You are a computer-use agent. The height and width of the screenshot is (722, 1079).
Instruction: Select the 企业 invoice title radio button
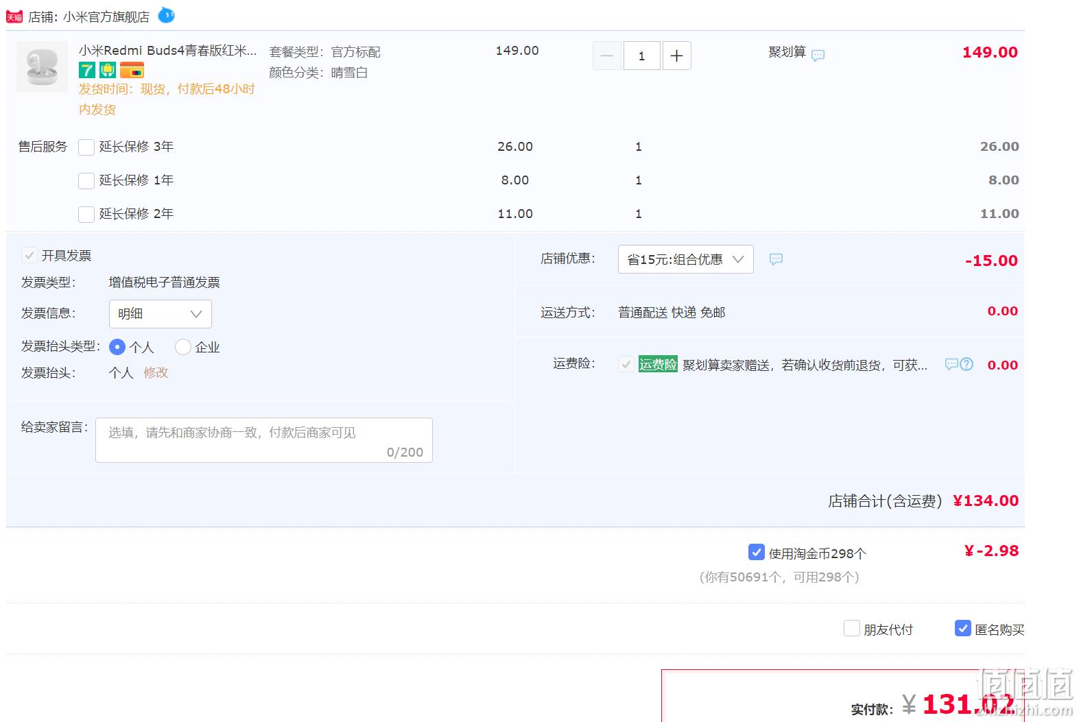pyautogui.click(x=183, y=347)
